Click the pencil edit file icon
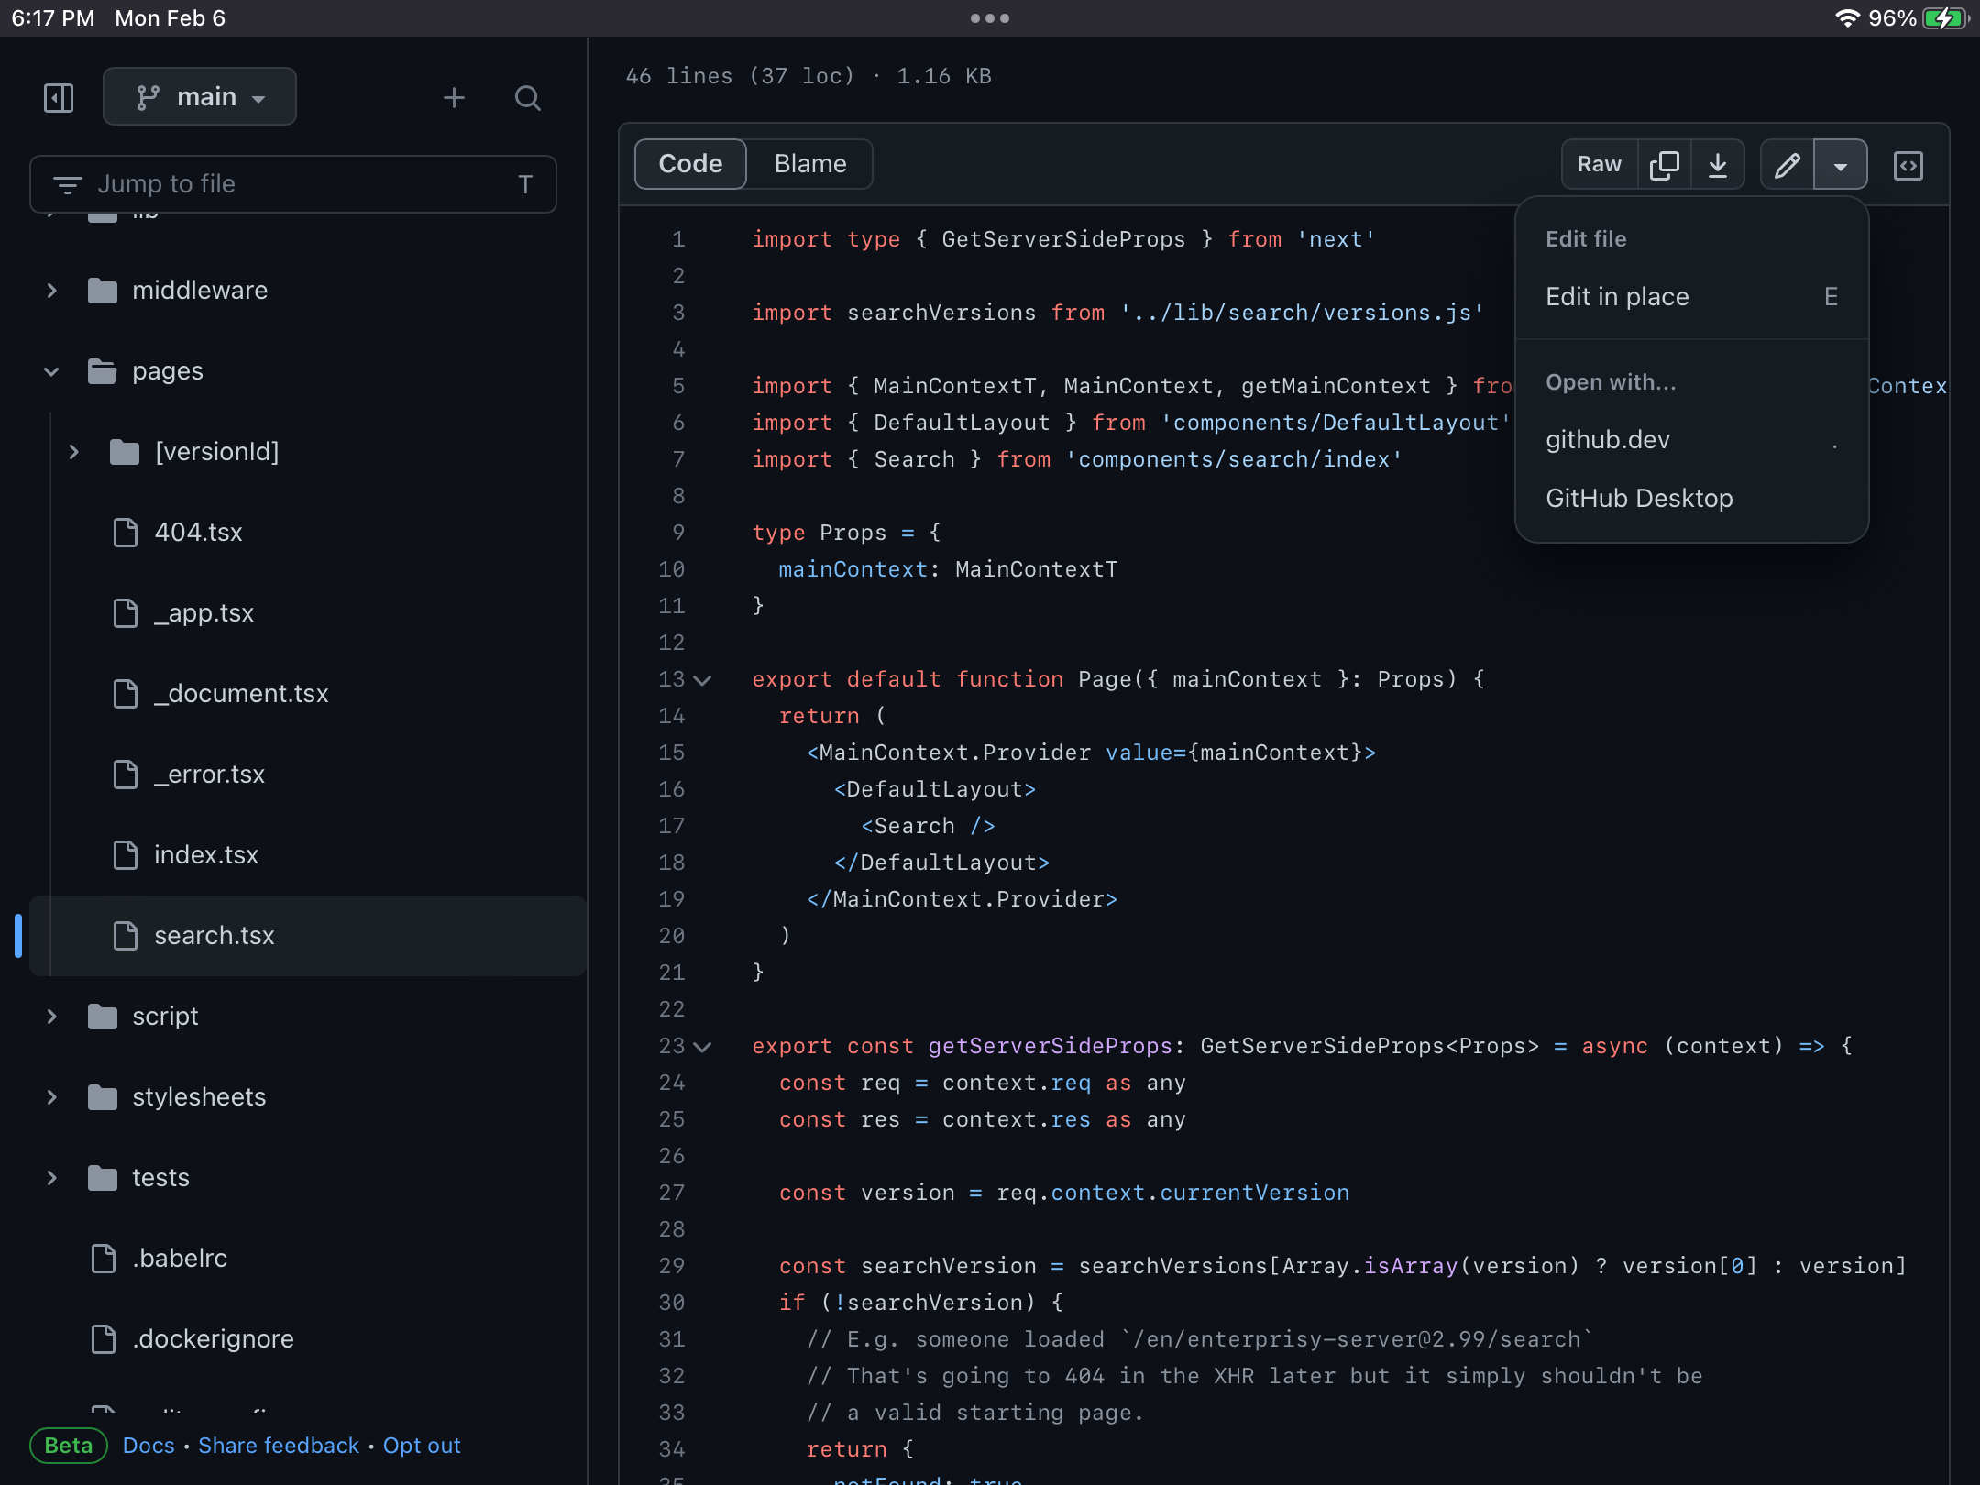 (x=1787, y=165)
